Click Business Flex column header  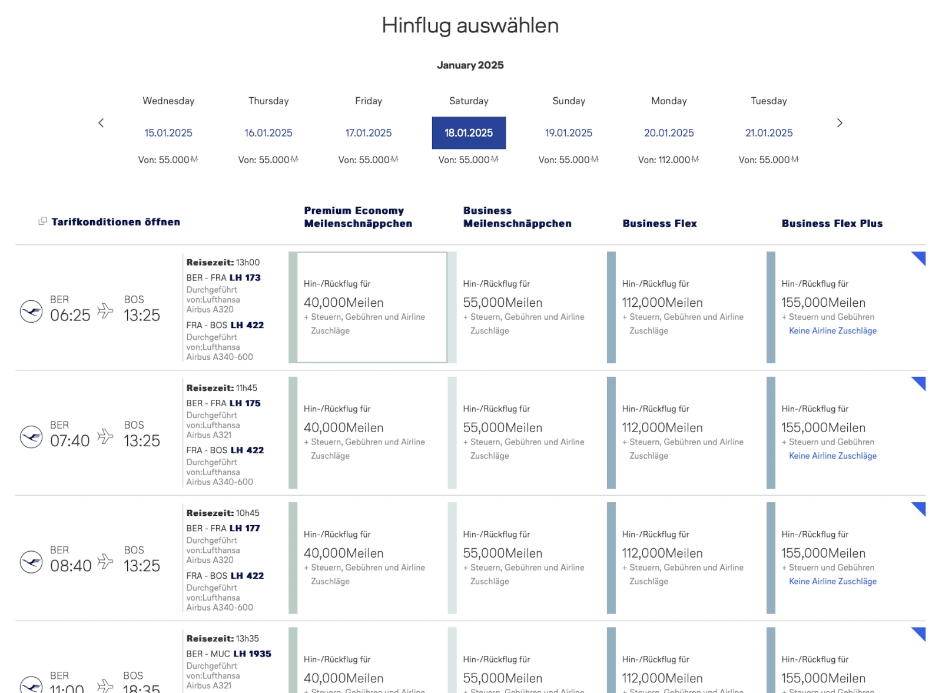click(659, 223)
